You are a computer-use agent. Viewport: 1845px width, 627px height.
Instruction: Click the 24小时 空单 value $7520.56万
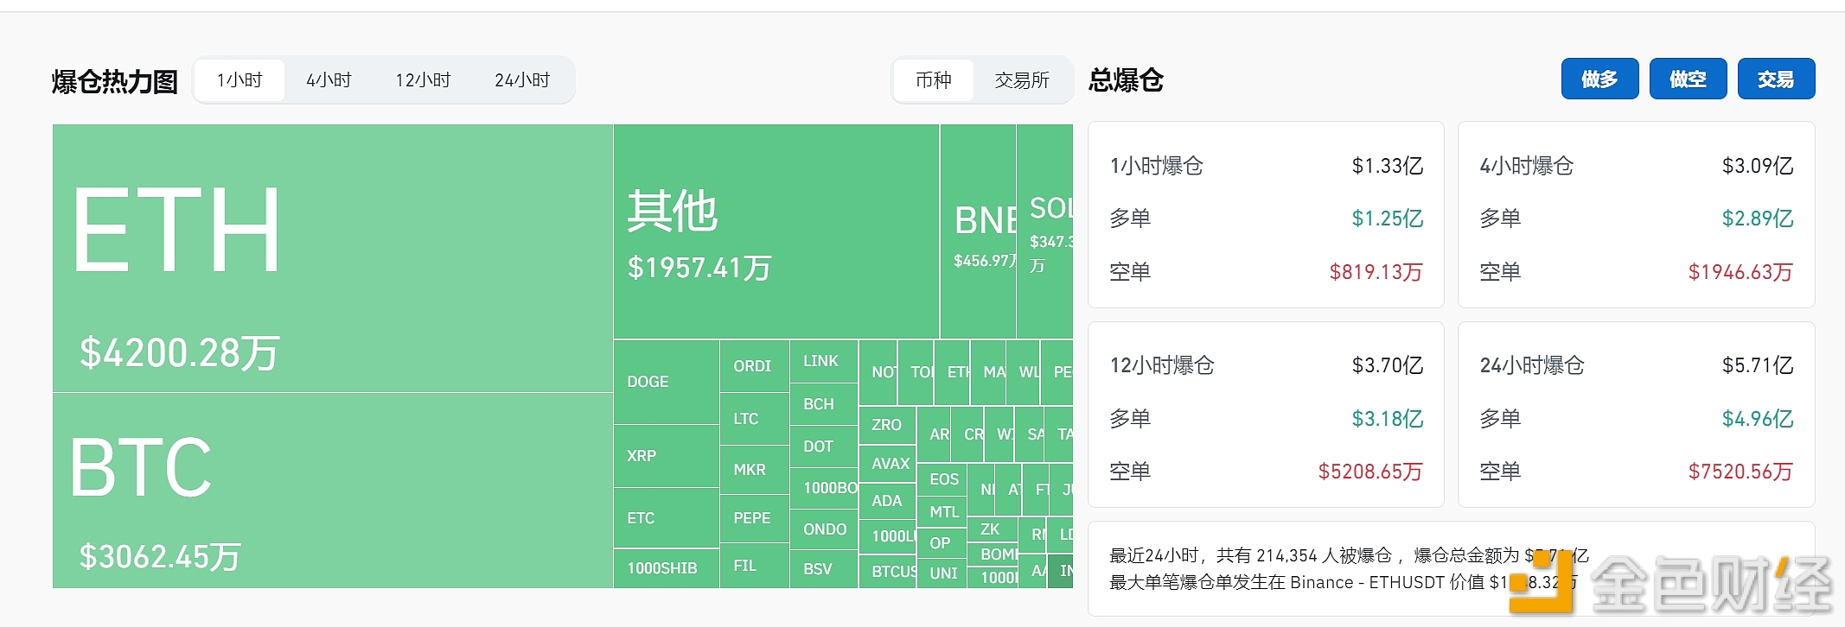coord(1741,472)
